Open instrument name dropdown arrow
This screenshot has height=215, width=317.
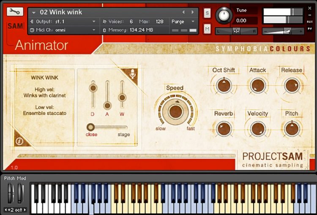tap(34, 13)
